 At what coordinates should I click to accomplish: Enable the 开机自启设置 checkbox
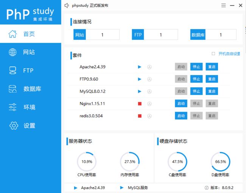(213, 54)
